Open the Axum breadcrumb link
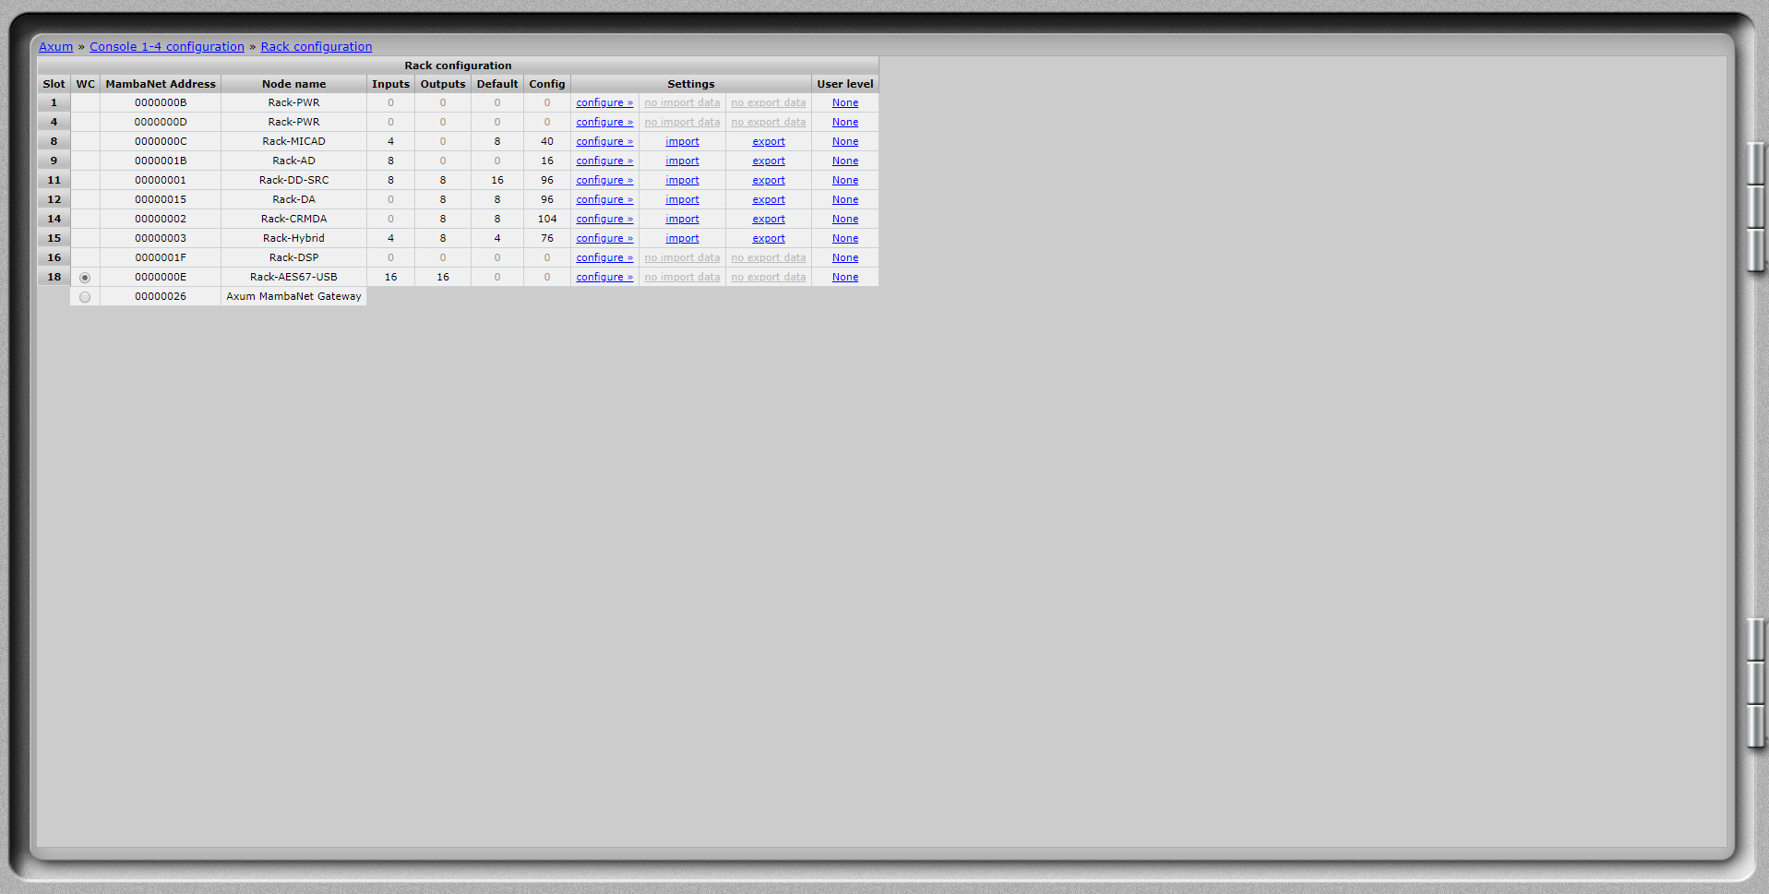The width and height of the screenshot is (1769, 894). (x=55, y=47)
